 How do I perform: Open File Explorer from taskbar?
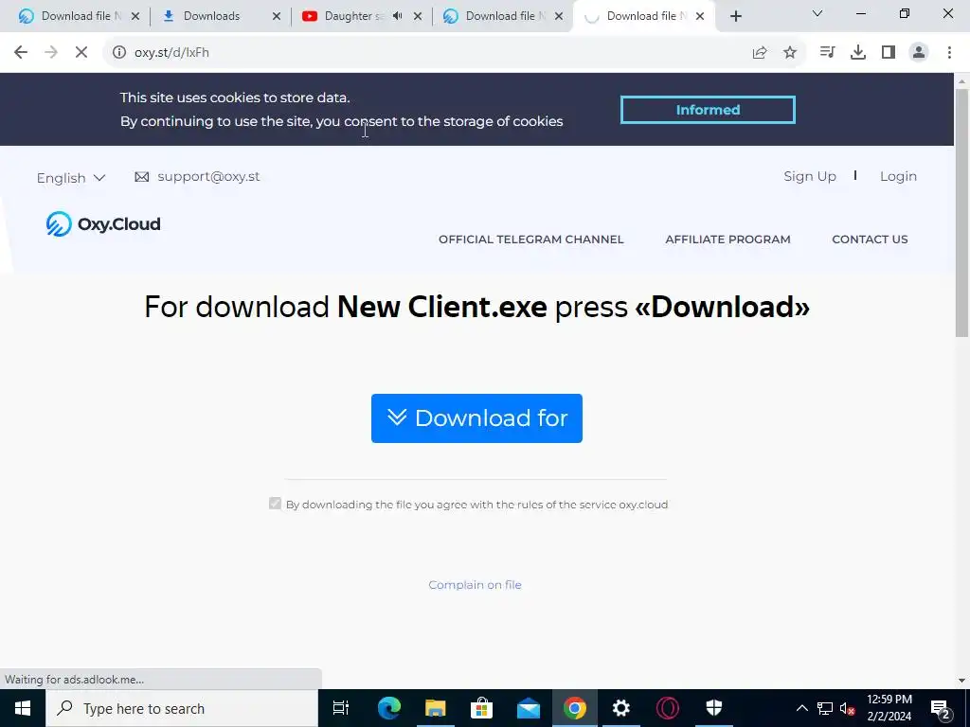pyautogui.click(x=436, y=708)
